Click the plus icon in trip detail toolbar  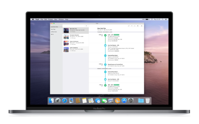point(132,26)
